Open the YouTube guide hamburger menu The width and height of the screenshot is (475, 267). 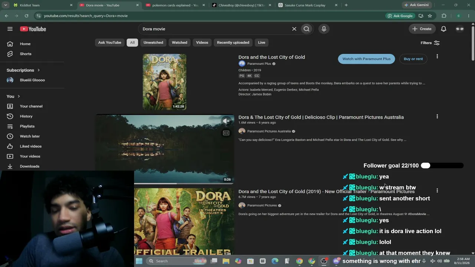point(10,29)
